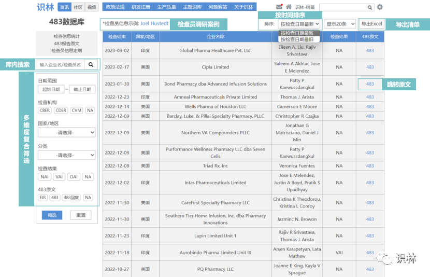
Task: Click the VAI result for Aurobindo Pharma
Action: point(339,253)
